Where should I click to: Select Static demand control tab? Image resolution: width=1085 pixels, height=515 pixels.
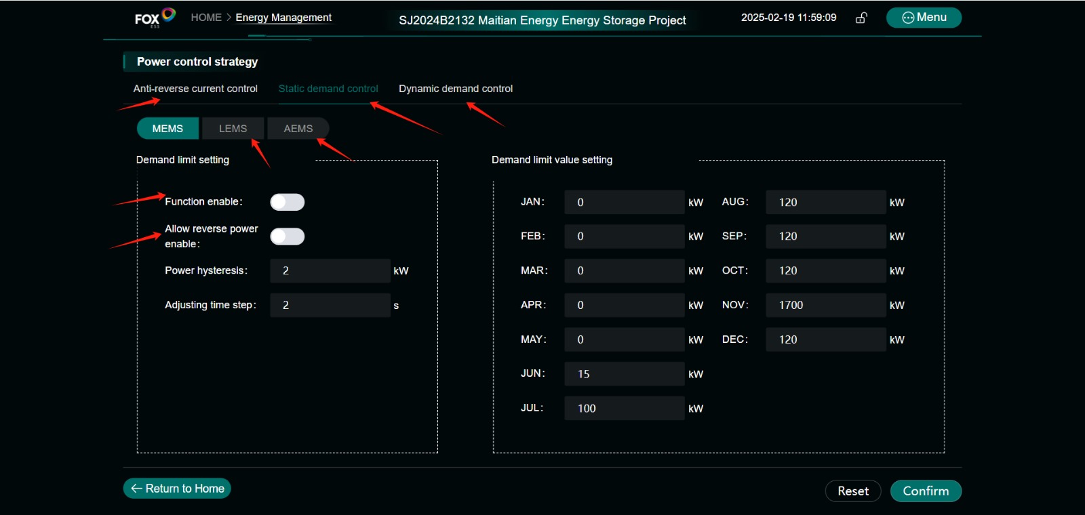tap(328, 89)
